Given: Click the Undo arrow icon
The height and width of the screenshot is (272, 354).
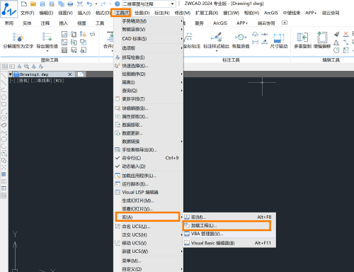Looking at the screenshot, I should point(89,4).
